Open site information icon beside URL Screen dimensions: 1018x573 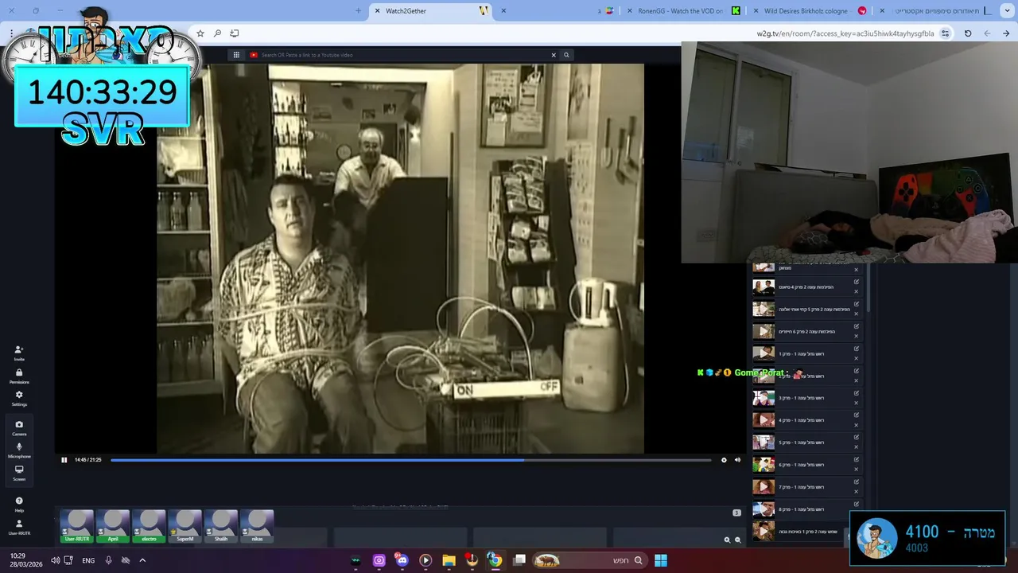coord(945,33)
